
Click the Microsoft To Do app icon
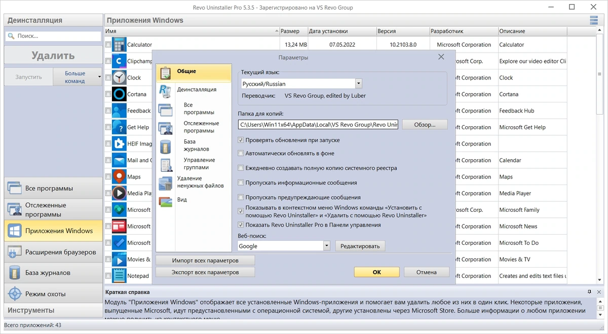pyautogui.click(x=119, y=243)
